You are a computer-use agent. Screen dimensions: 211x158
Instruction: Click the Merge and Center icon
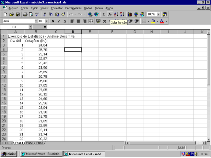(x=91, y=21)
